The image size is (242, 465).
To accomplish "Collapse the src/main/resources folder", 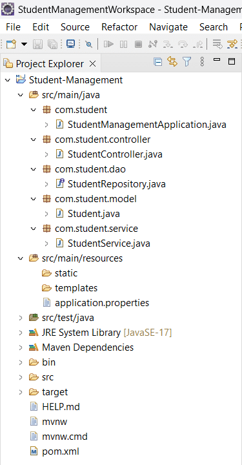I will pos(20,258).
